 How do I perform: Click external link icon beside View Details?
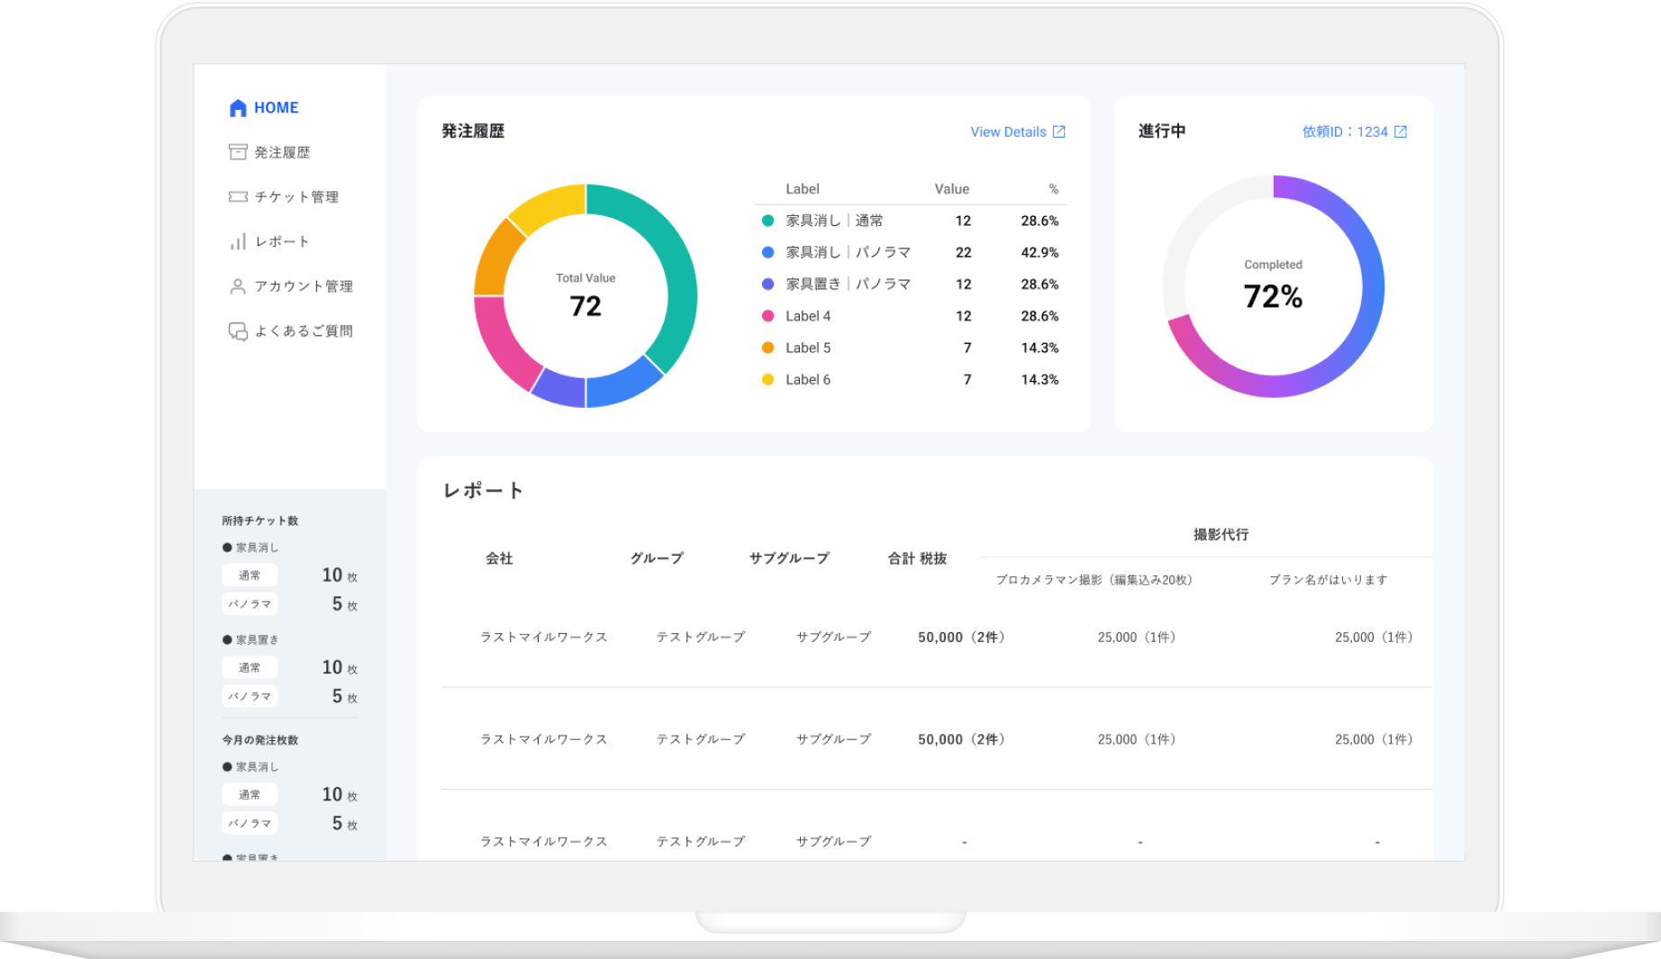pos(1059,131)
